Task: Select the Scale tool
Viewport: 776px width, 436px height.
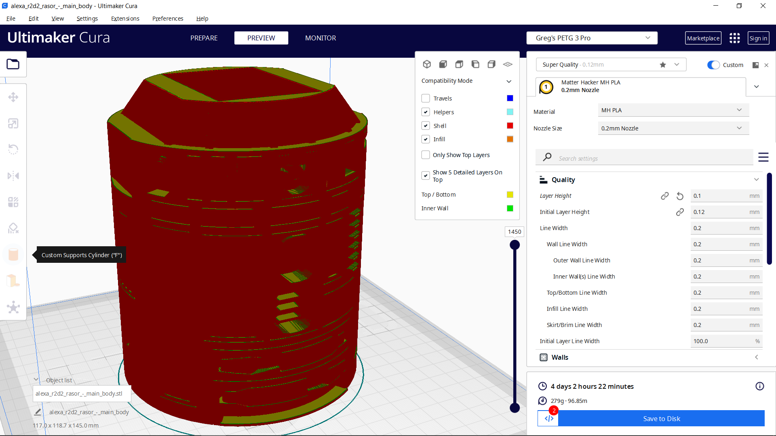Action: pos(13,123)
